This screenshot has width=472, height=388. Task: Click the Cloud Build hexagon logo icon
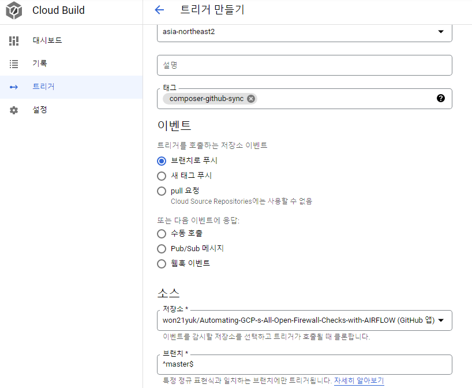pyautogui.click(x=14, y=10)
